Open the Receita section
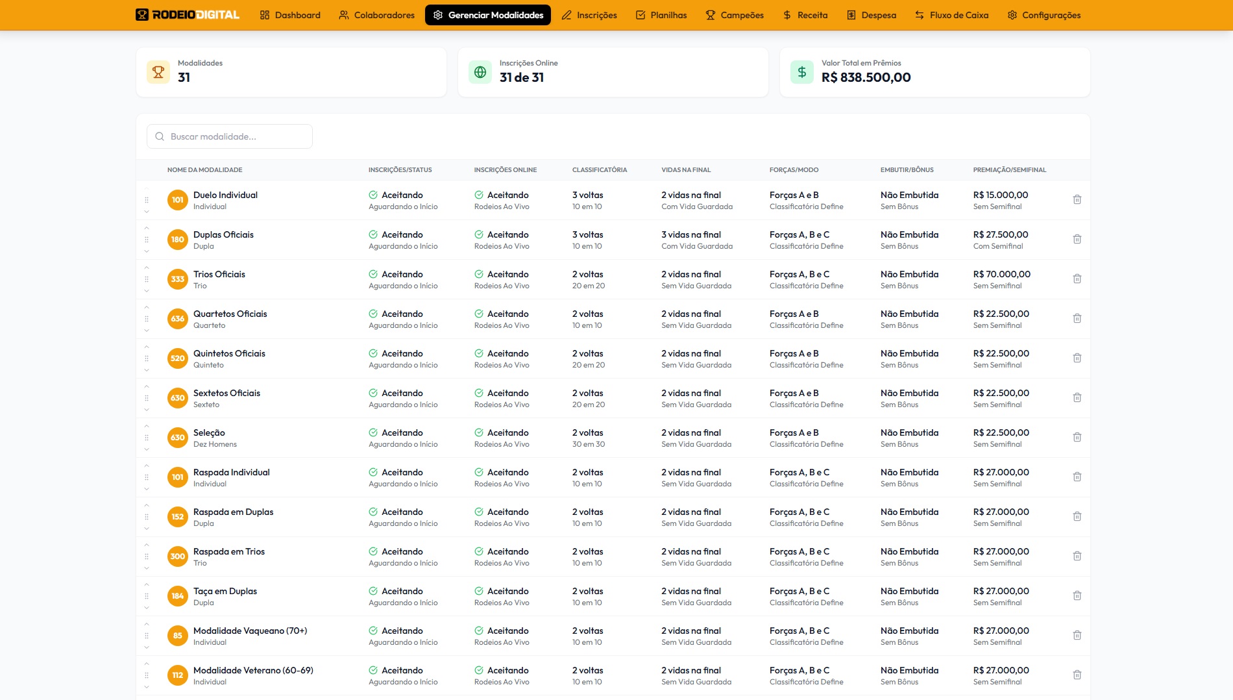 click(805, 15)
